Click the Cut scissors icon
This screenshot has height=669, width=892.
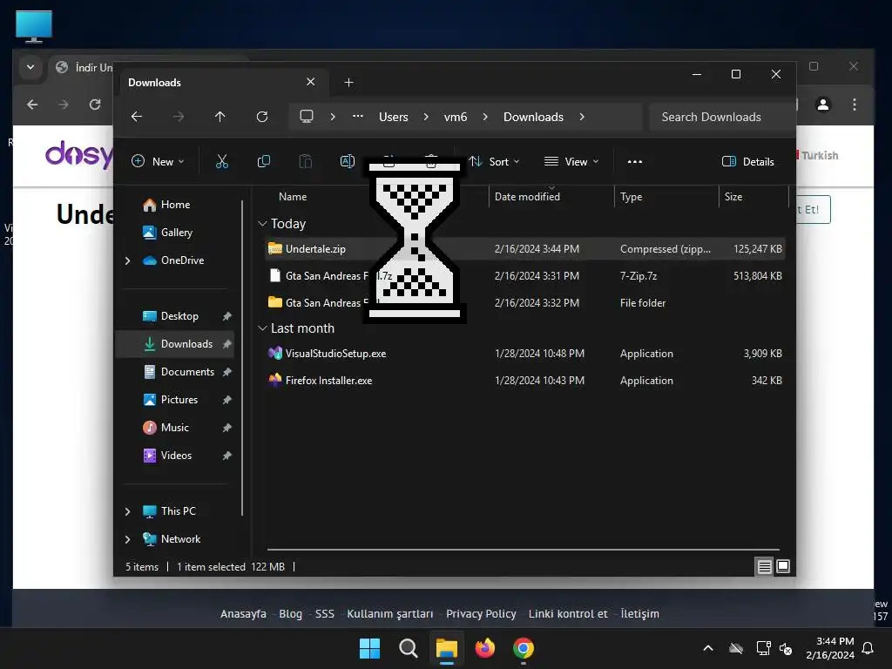[222, 161]
